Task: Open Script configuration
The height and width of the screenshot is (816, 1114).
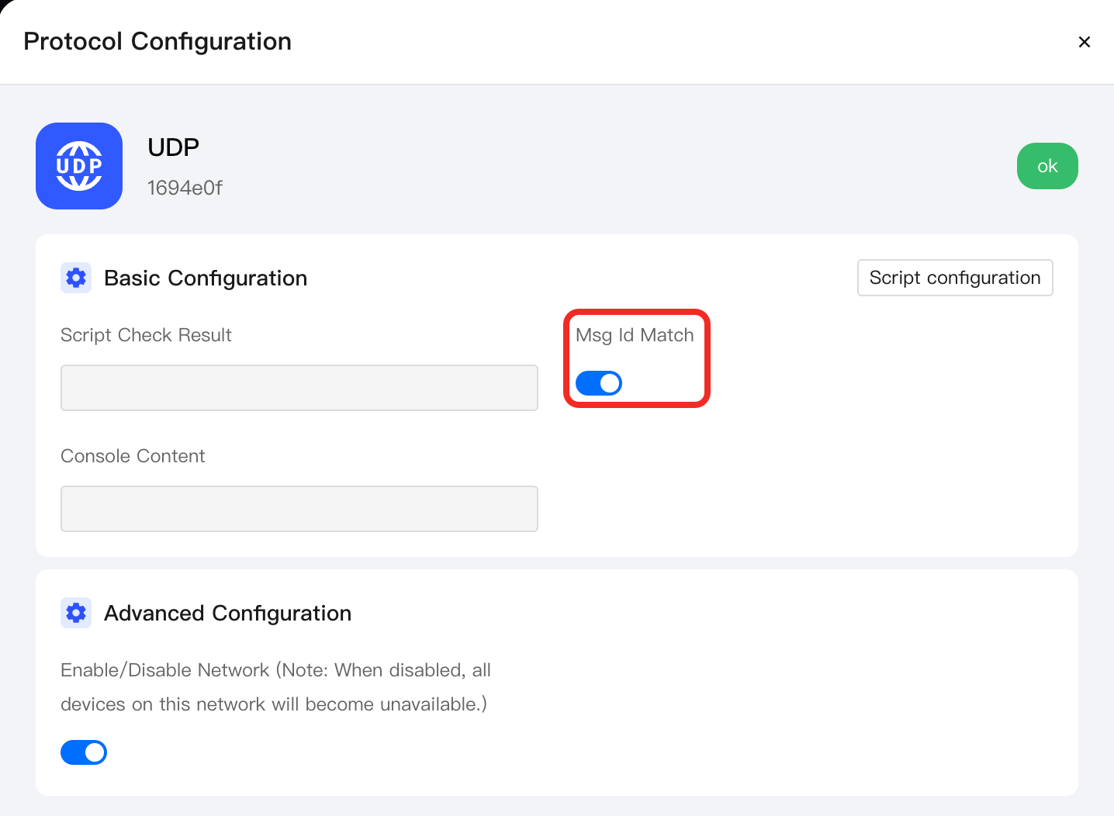Action: click(x=955, y=278)
